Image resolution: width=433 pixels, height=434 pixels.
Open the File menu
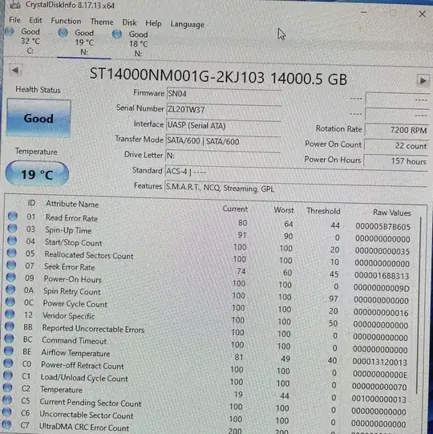pos(14,20)
